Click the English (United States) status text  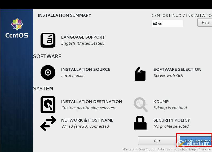[83, 43]
